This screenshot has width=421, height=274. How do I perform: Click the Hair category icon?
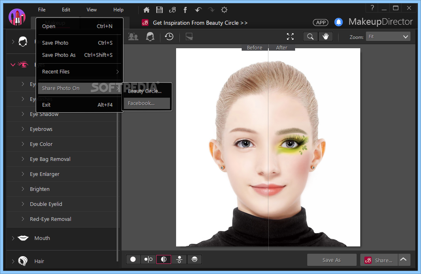23,261
